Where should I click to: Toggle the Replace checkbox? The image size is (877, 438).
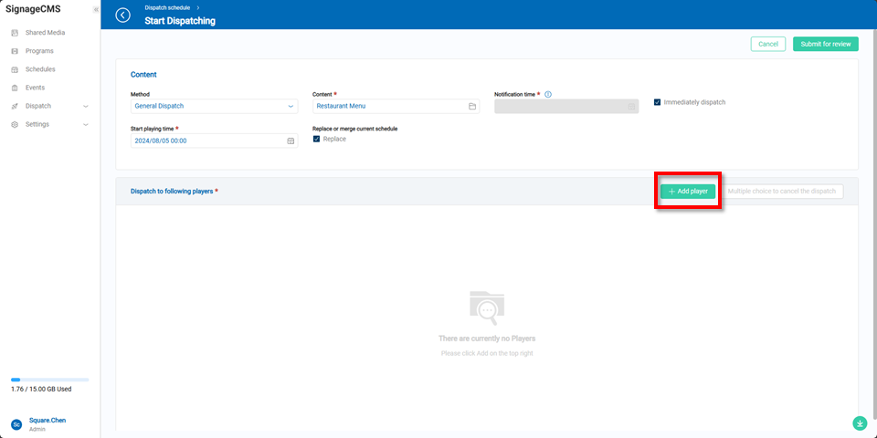point(317,139)
